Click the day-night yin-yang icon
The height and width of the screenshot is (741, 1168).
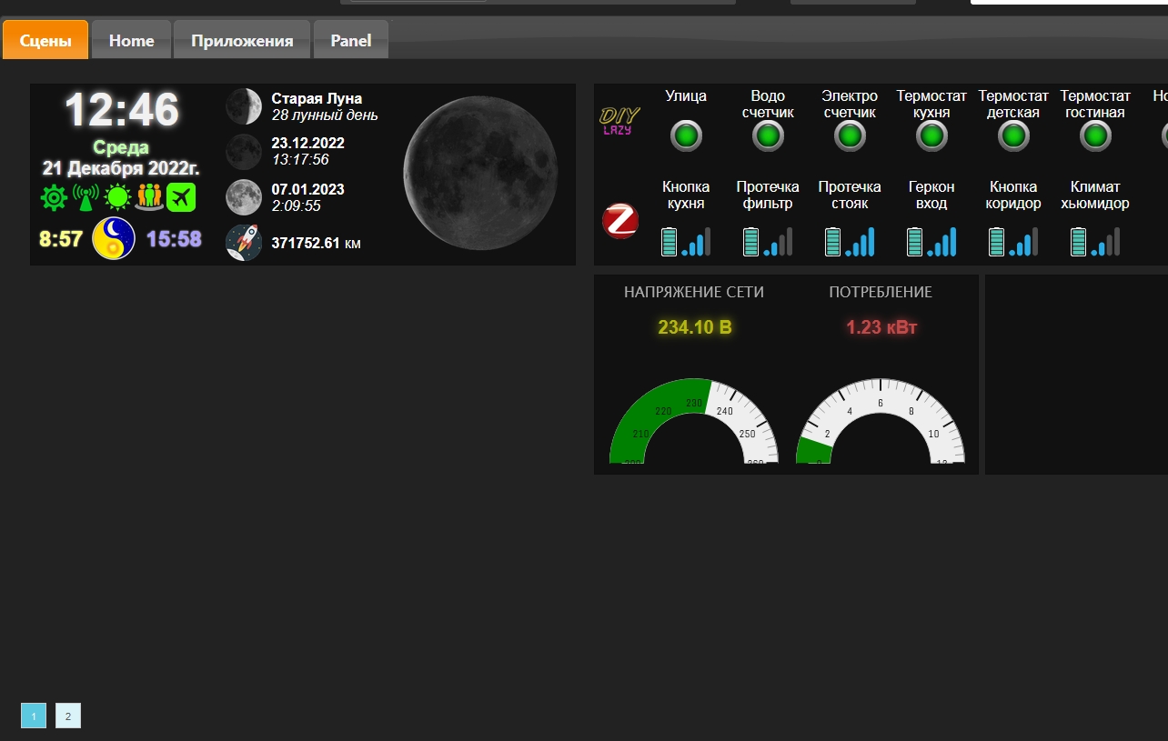115,238
